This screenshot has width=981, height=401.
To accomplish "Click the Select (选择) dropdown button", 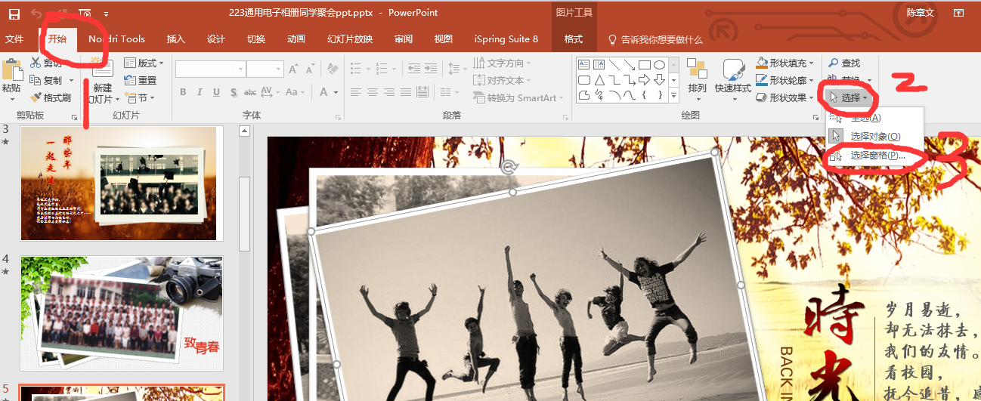I will tap(849, 98).
